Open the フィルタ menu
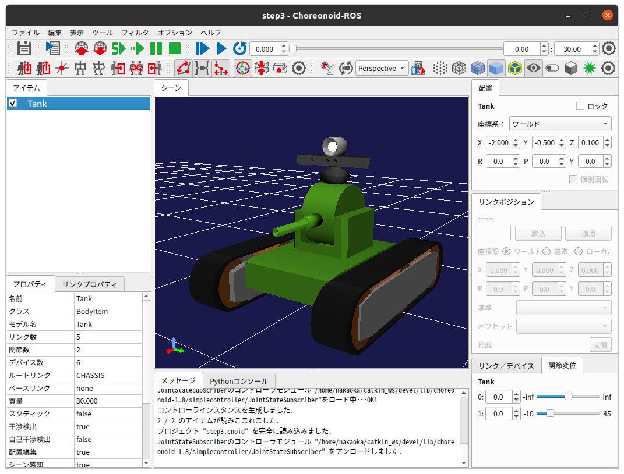624x474 pixels. [x=135, y=33]
